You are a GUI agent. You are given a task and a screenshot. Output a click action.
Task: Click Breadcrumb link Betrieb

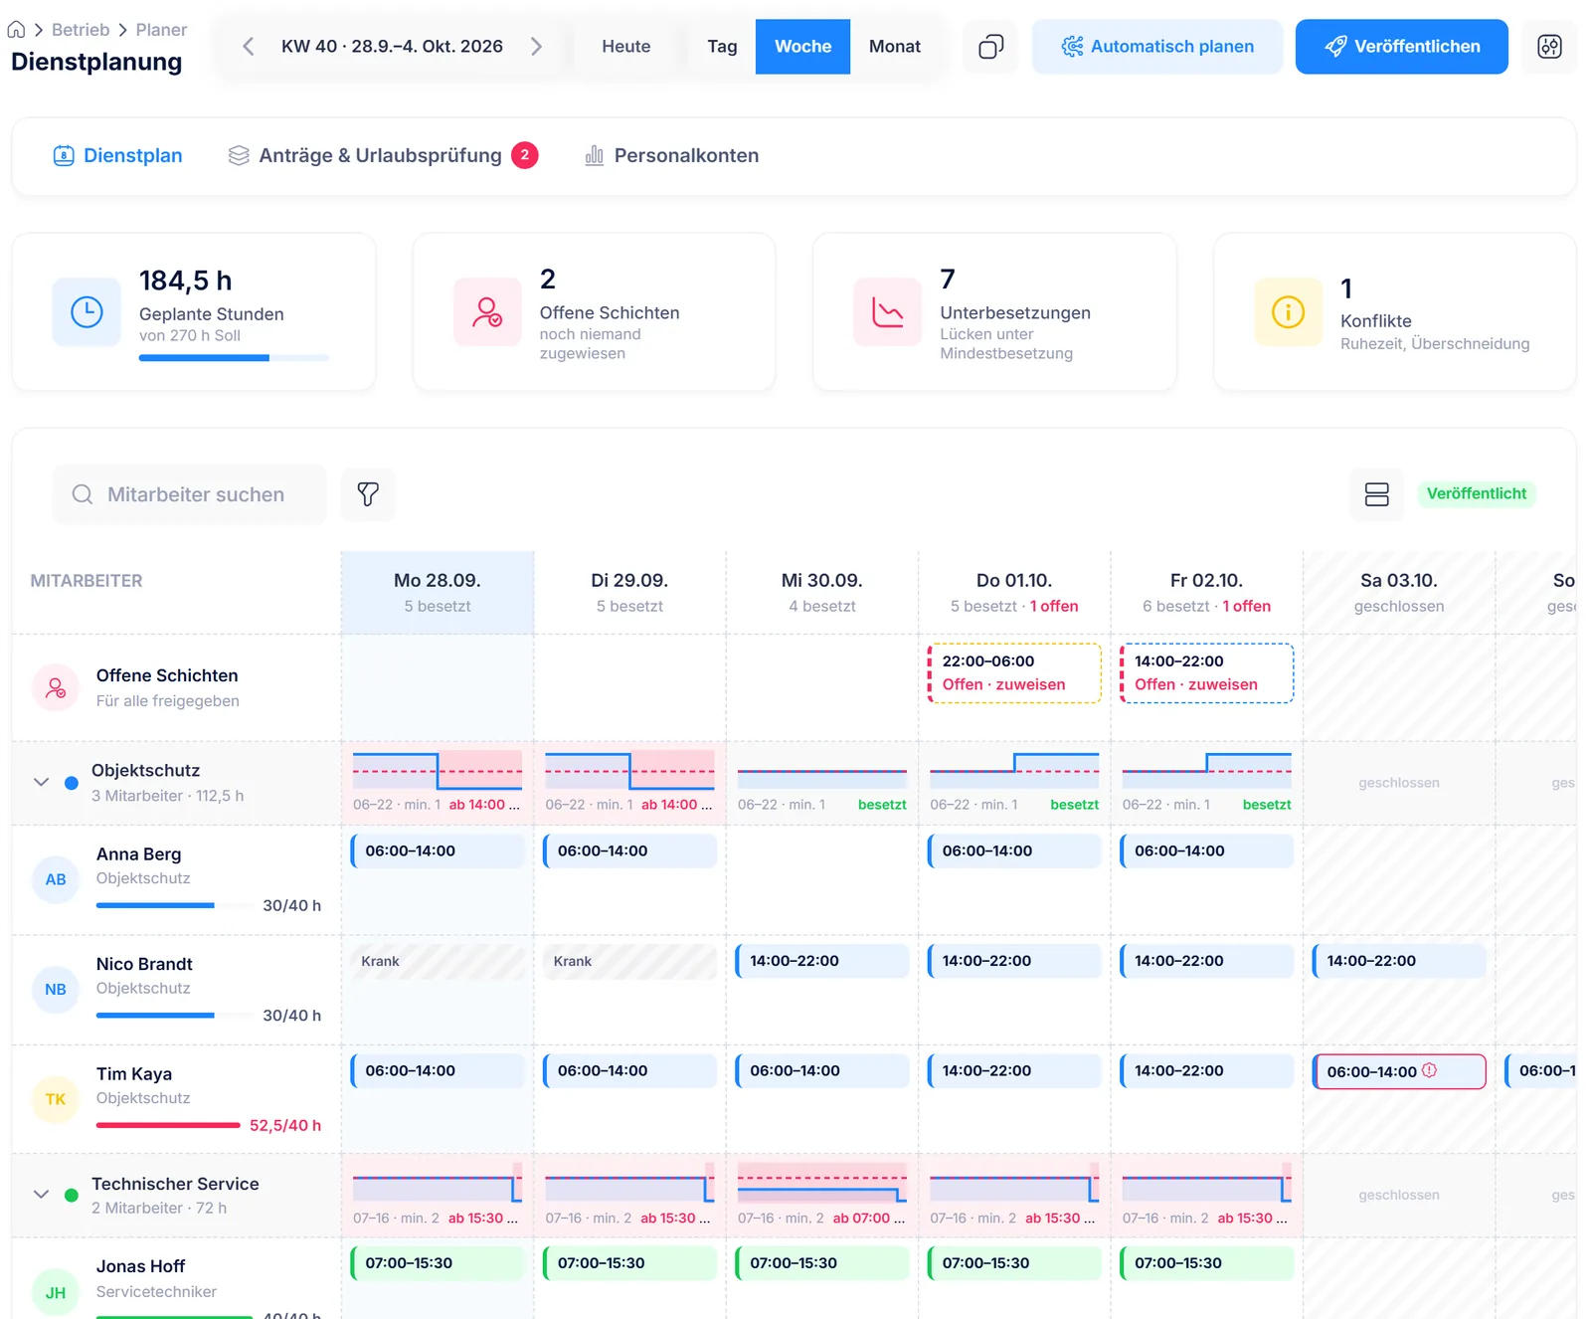pyautogui.click(x=81, y=30)
